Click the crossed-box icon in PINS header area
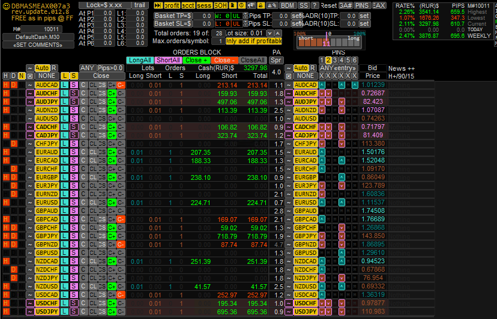 tap(289, 76)
